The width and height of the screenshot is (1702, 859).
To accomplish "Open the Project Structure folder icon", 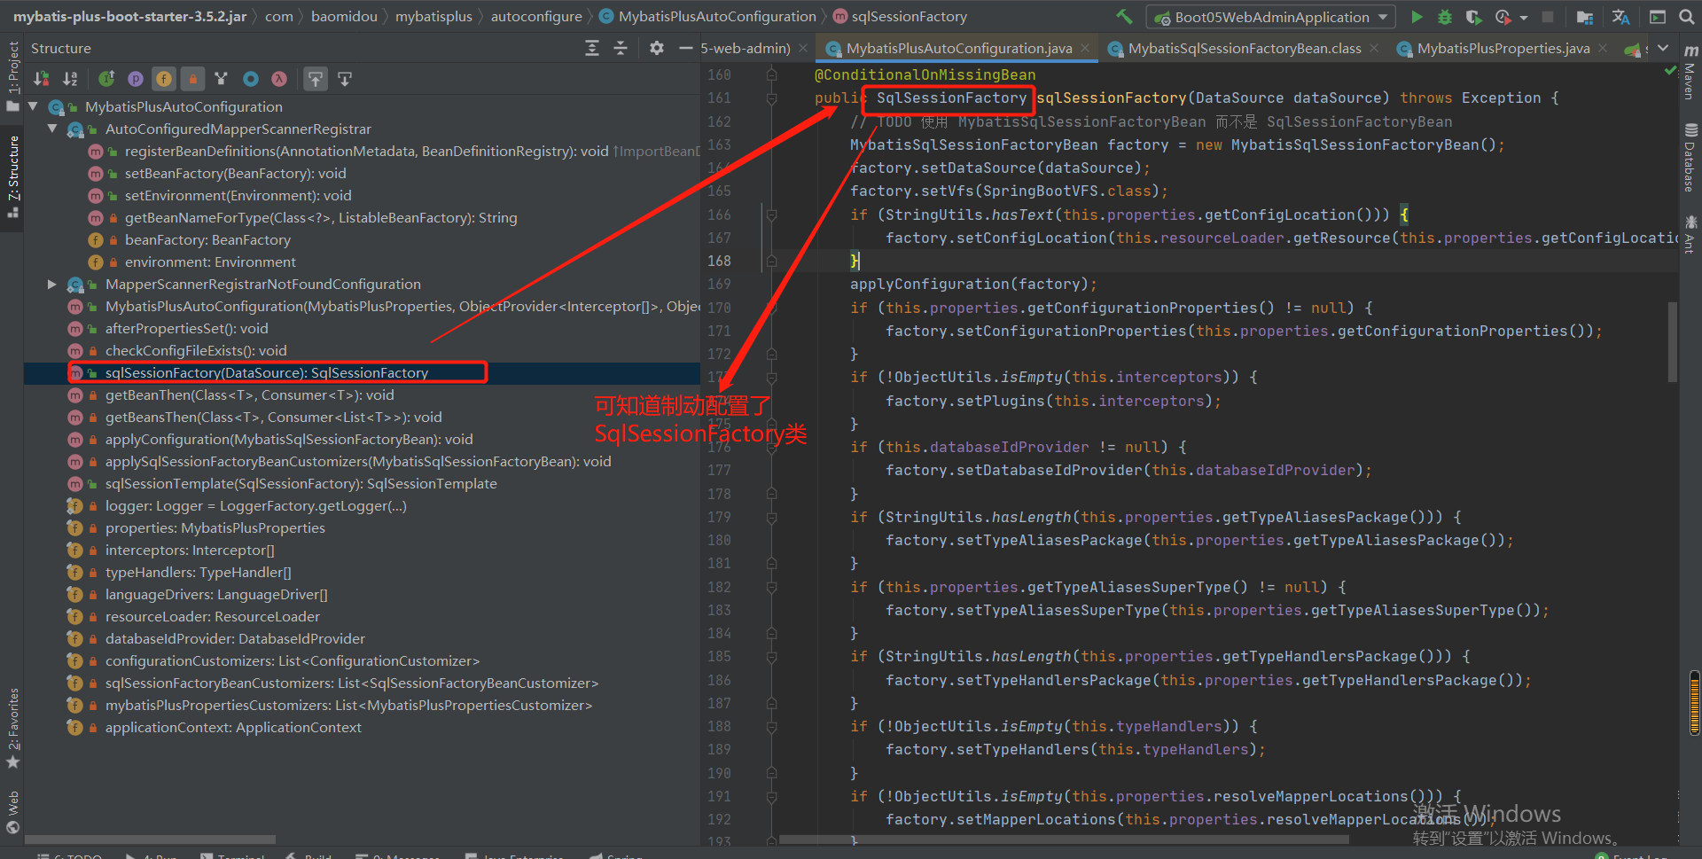I will [x=1585, y=17].
